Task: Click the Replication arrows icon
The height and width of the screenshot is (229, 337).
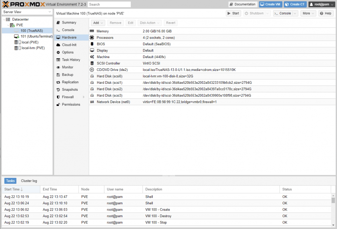Action: (x=58, y=82)
